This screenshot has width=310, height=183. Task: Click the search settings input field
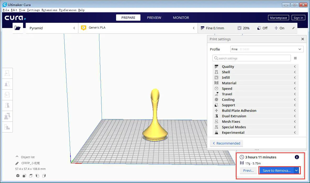(x=251, y=58)
